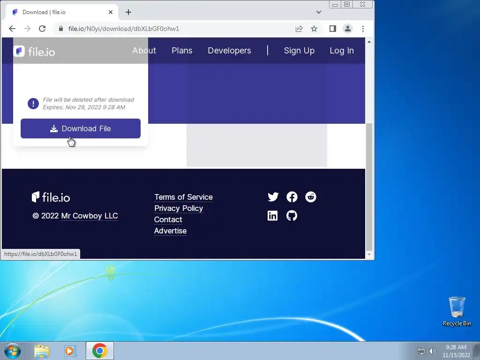Click the Download File button

click(81, 128)
